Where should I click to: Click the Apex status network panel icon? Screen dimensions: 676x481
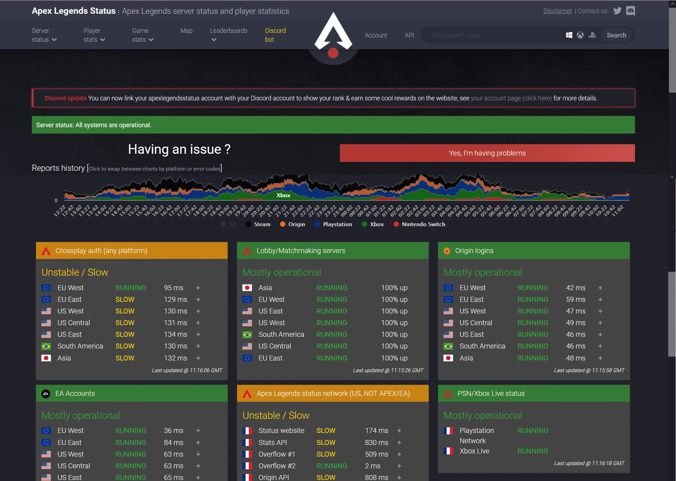(247, 394)
